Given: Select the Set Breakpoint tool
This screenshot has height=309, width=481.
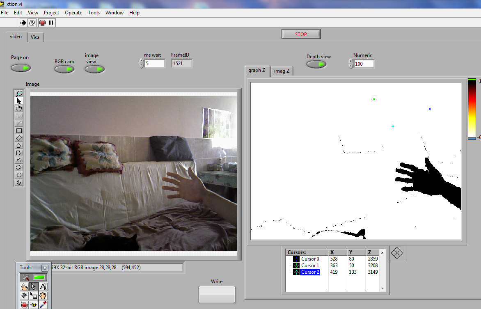Looking at the screenshot, I should click(x=24, y=305).
